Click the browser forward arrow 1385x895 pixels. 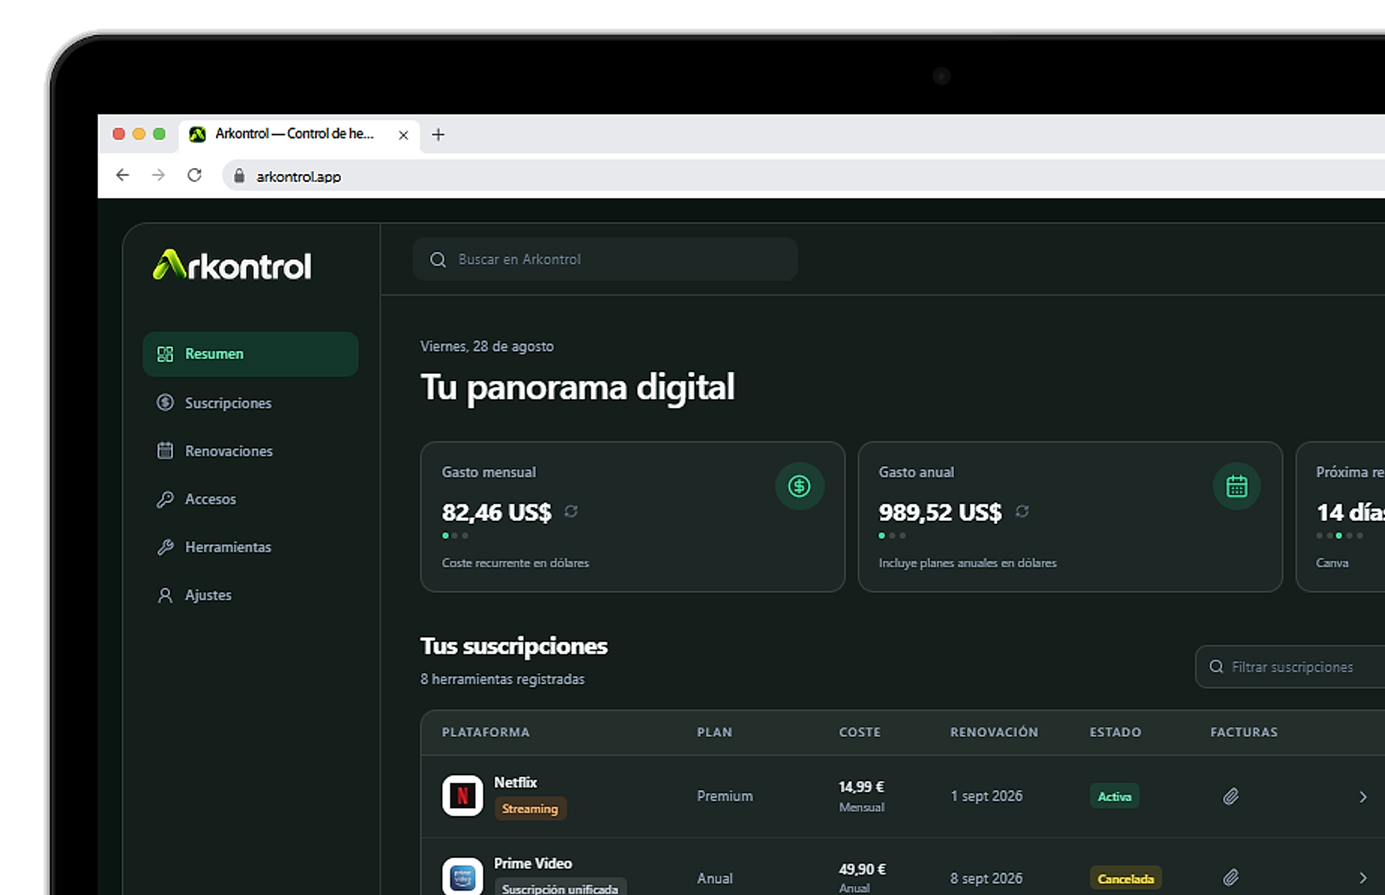[x=158, y=175]
